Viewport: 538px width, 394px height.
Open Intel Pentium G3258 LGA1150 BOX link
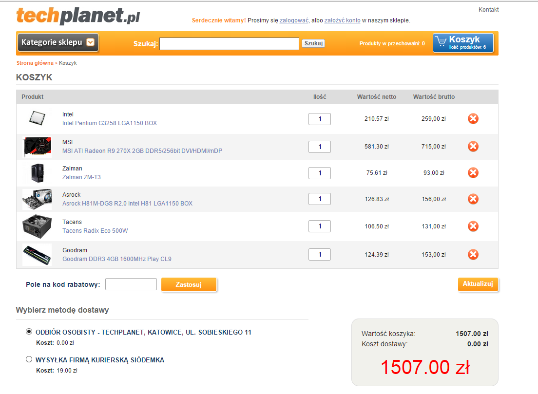click(x=110, y=123)
